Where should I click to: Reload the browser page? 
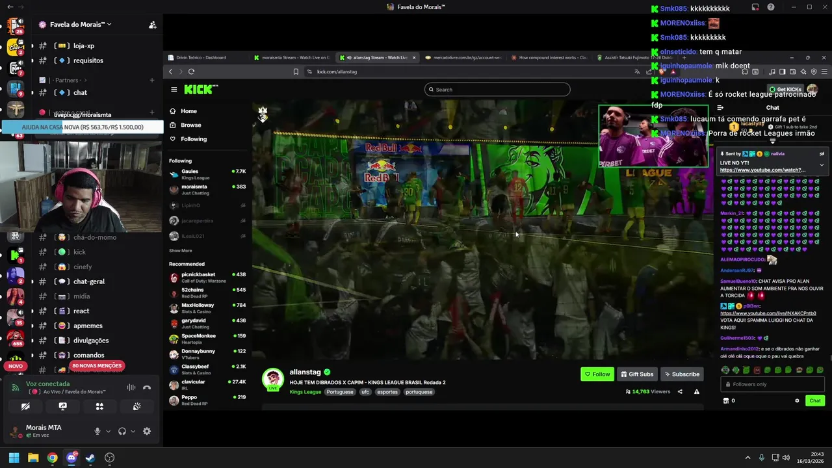click(191, 71)
